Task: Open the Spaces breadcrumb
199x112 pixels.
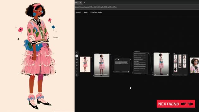Action: click(86, 12)
